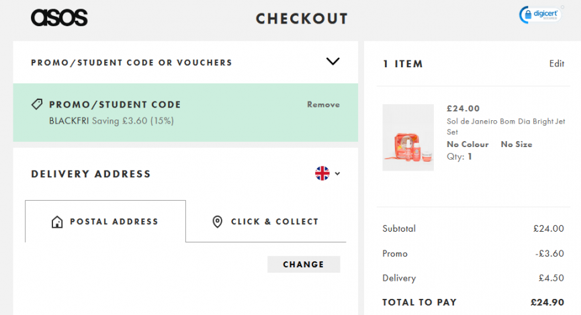The image size is (581, 315).
Task: Click the 1 Item heading
Action: (x=403, y=64)
